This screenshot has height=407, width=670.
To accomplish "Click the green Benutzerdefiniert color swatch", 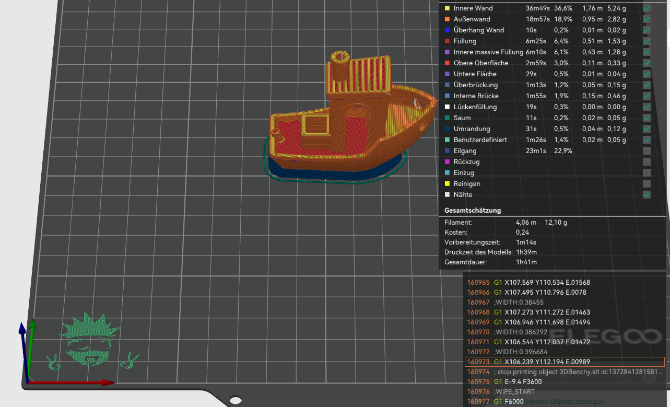I will [446, 140].
